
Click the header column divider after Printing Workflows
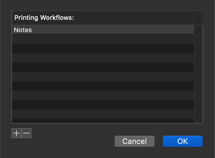[194, 18]
